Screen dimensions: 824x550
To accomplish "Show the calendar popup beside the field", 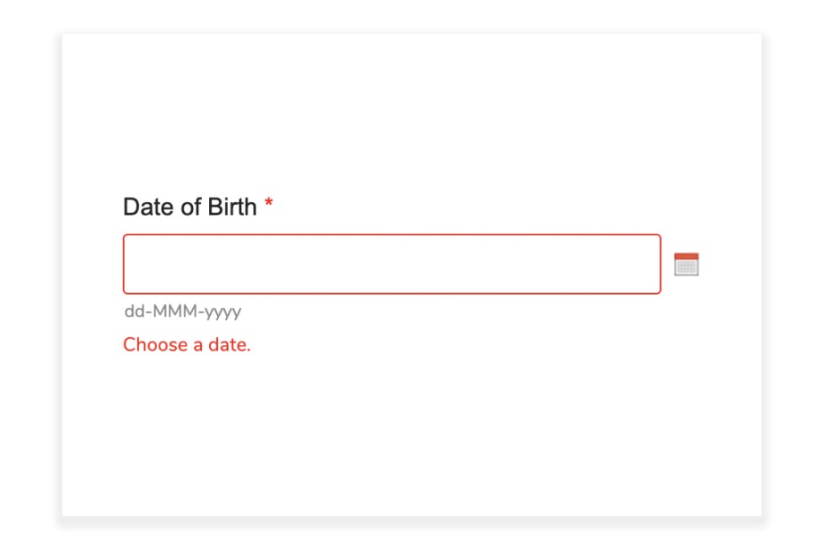I will (686, 264).
